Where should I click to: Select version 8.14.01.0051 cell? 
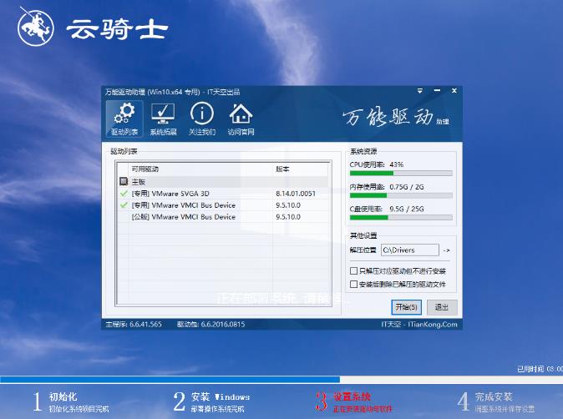pos(296,194)
